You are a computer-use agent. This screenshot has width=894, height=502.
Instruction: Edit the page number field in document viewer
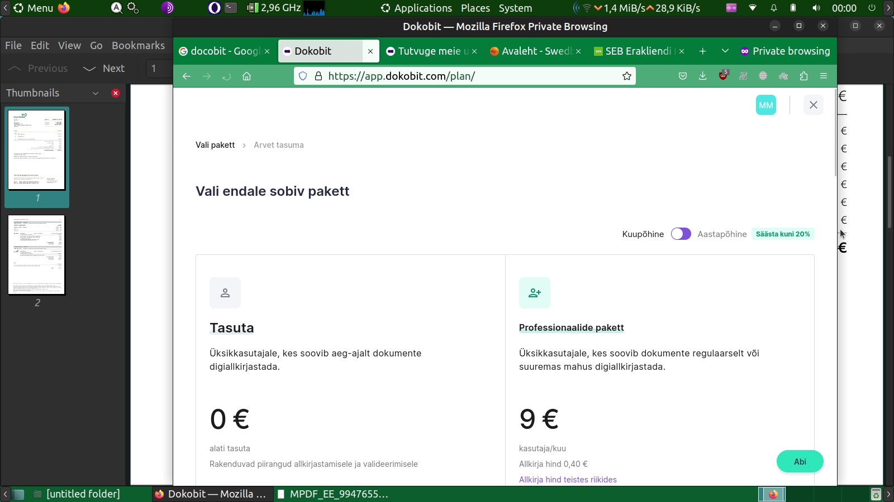159,69
